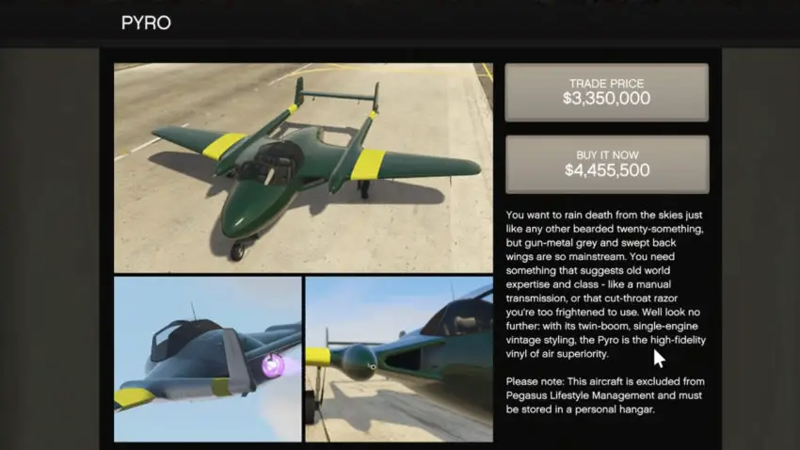
Task: Click the Trade Price button
Action: [607, 92]
